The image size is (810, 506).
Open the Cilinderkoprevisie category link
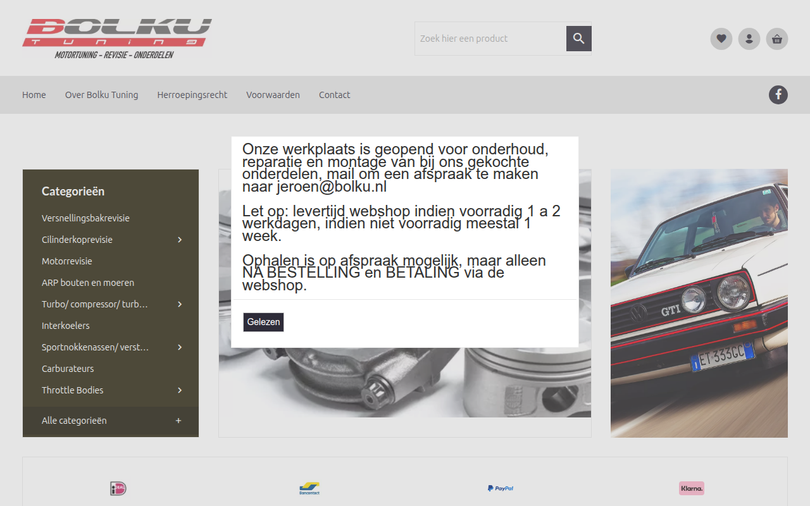(77, 240)
